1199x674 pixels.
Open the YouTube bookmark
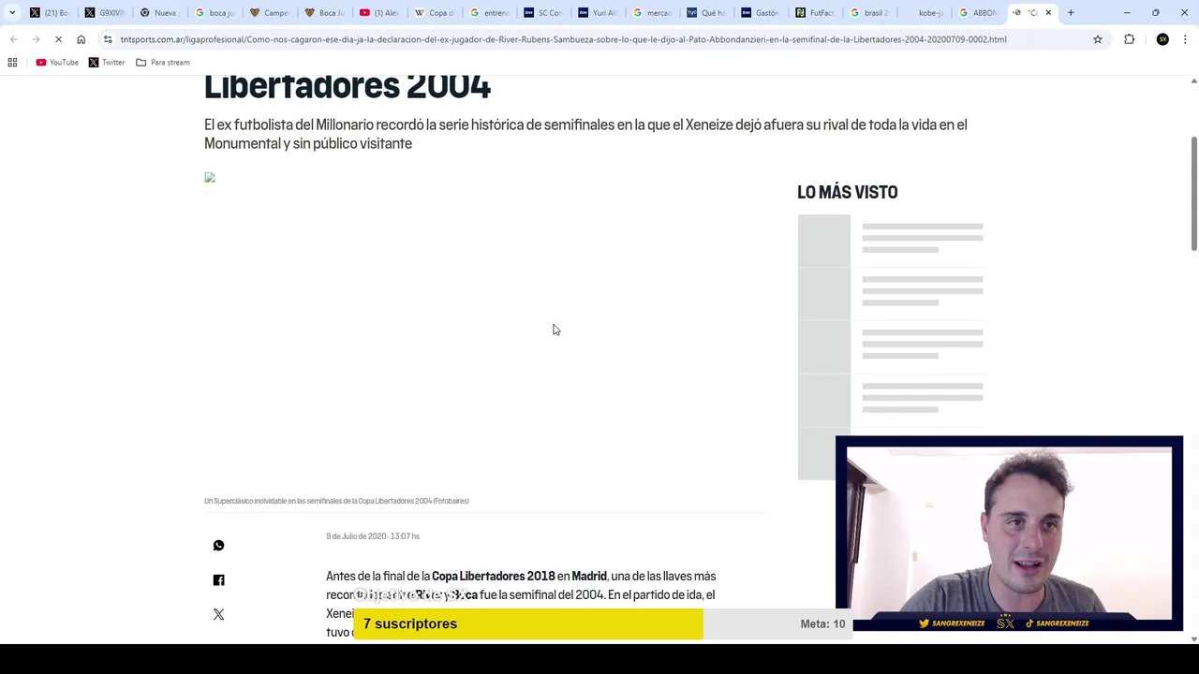coord(57,62)
